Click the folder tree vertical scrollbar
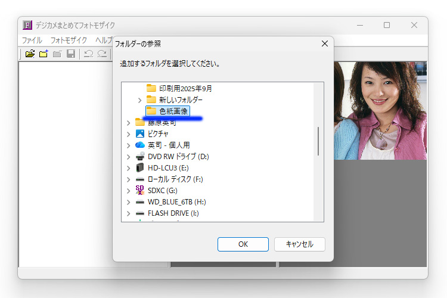Viewport: 447px width, 298px height. pyautogui.click(x=319, y=141)
